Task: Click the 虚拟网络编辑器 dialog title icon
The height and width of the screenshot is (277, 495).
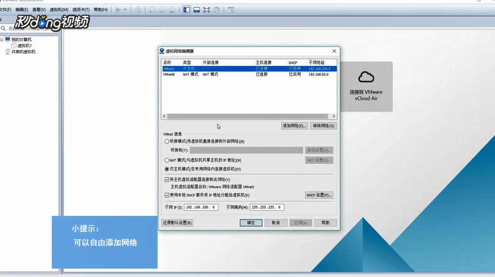Action: coord(162,51)
